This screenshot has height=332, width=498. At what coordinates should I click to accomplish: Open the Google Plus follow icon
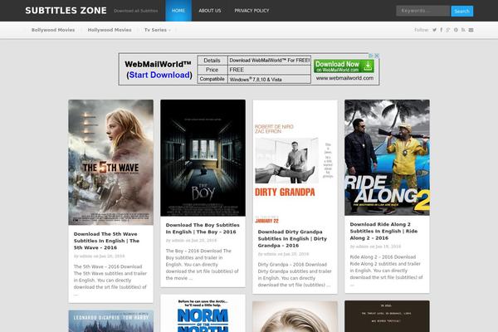point(448,30)
